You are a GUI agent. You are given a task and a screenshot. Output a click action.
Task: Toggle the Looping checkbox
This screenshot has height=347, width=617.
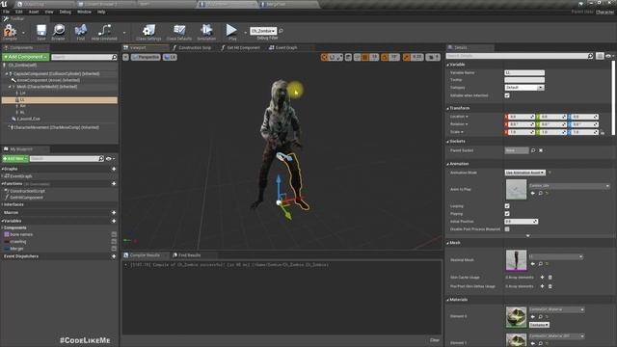click(507, 206)
